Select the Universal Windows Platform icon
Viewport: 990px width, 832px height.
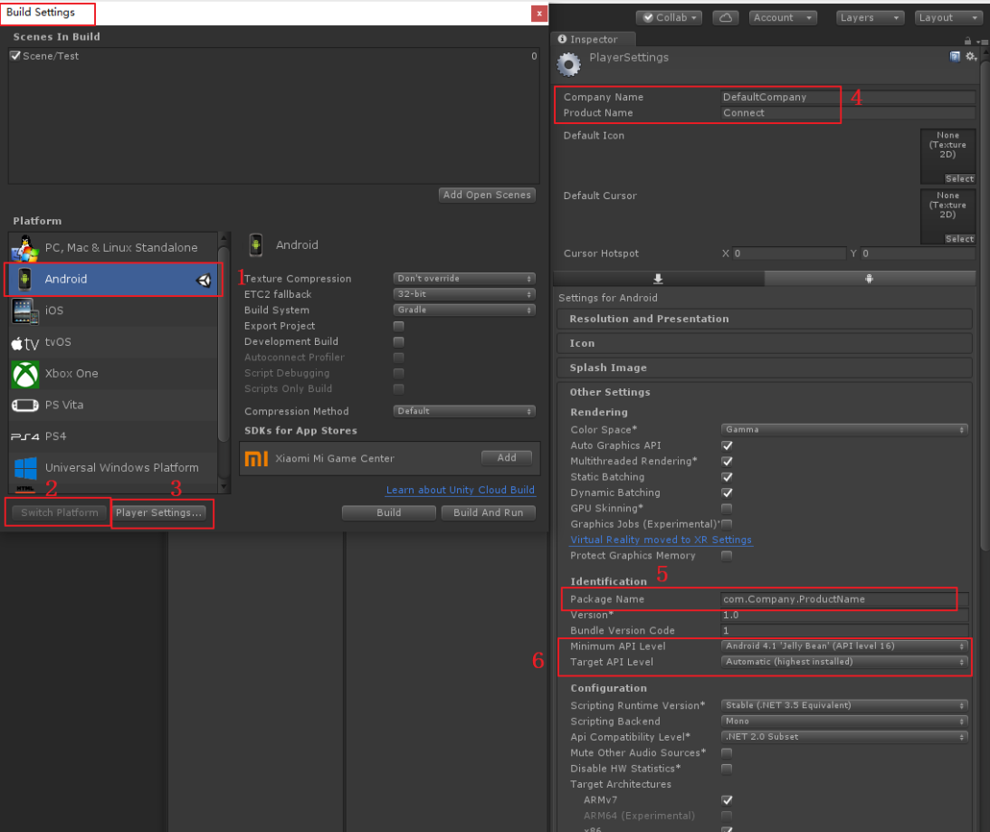point(24,468)
